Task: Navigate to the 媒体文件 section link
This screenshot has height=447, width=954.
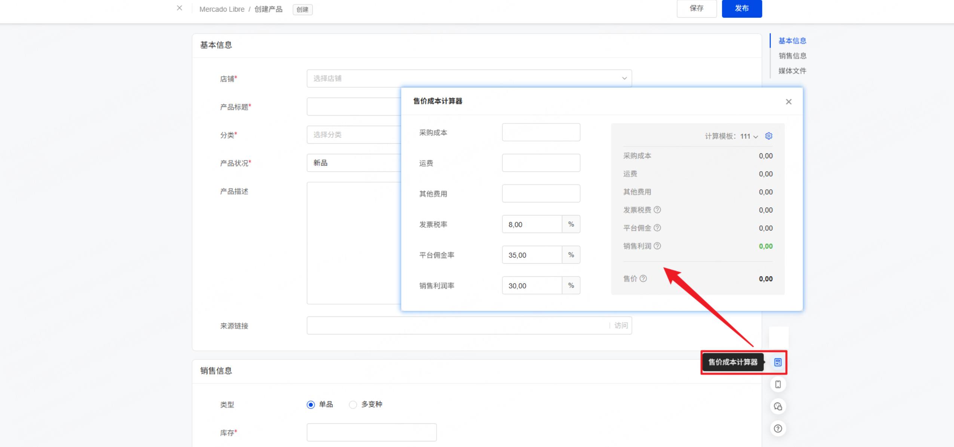Action: coord(792,71)
